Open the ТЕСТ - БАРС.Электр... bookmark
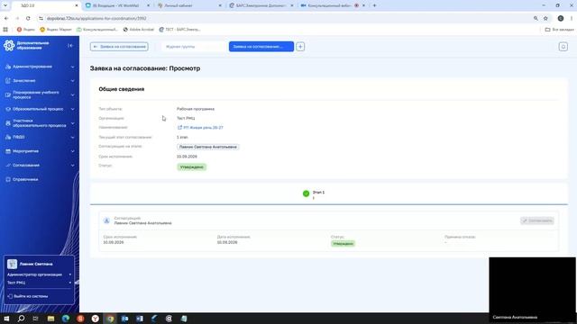This screenshot has height=324, width=577. point(179,30)
